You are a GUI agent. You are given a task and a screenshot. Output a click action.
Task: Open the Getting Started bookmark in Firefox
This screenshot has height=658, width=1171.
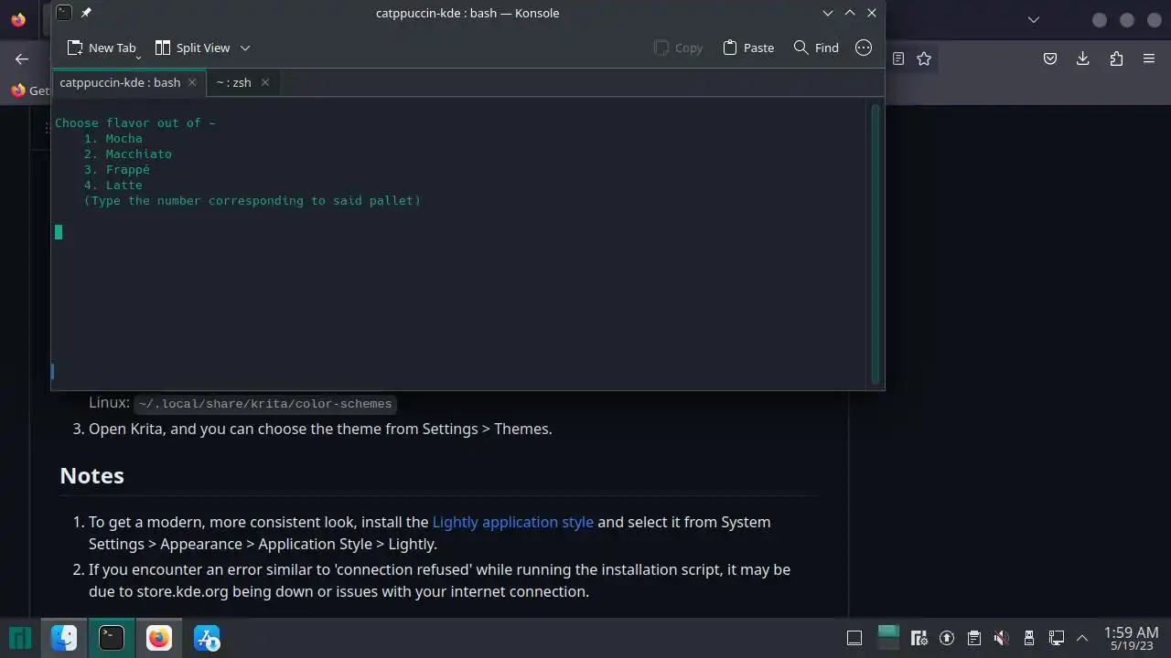click(30, 90)
